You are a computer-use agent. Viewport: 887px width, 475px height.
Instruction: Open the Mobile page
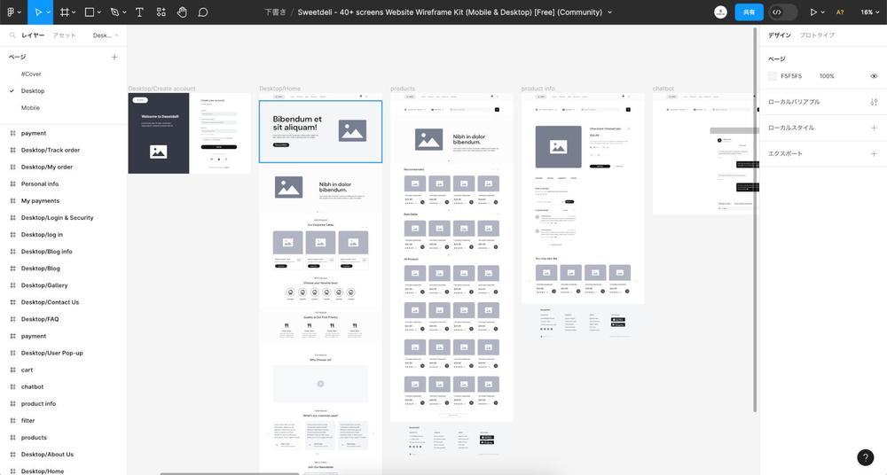click(x=30, y=107)
